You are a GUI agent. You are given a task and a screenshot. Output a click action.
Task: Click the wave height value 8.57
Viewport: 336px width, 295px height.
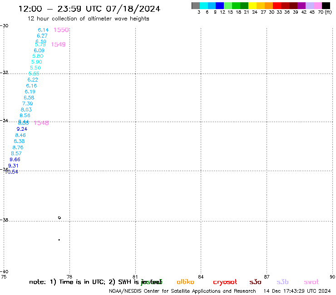16,153
